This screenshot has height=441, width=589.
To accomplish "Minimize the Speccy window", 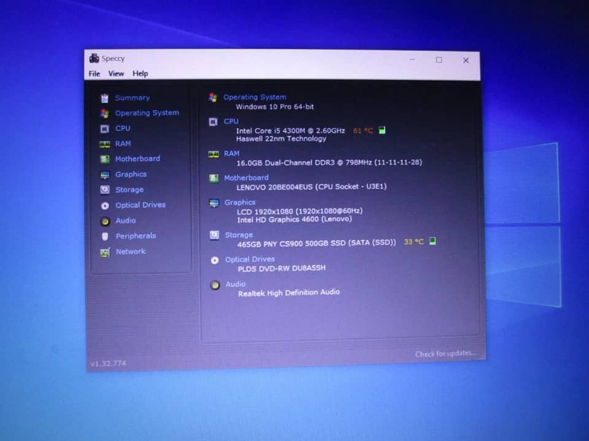I will coord(412,59).
